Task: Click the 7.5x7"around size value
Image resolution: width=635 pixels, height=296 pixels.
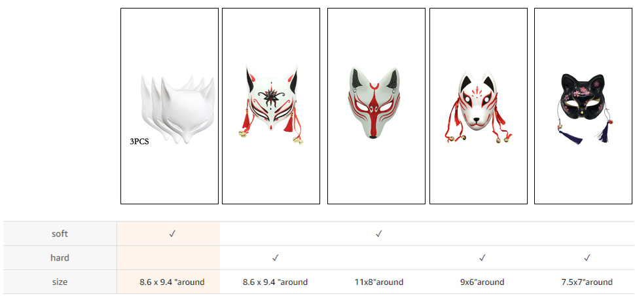Action: [587, 282]
